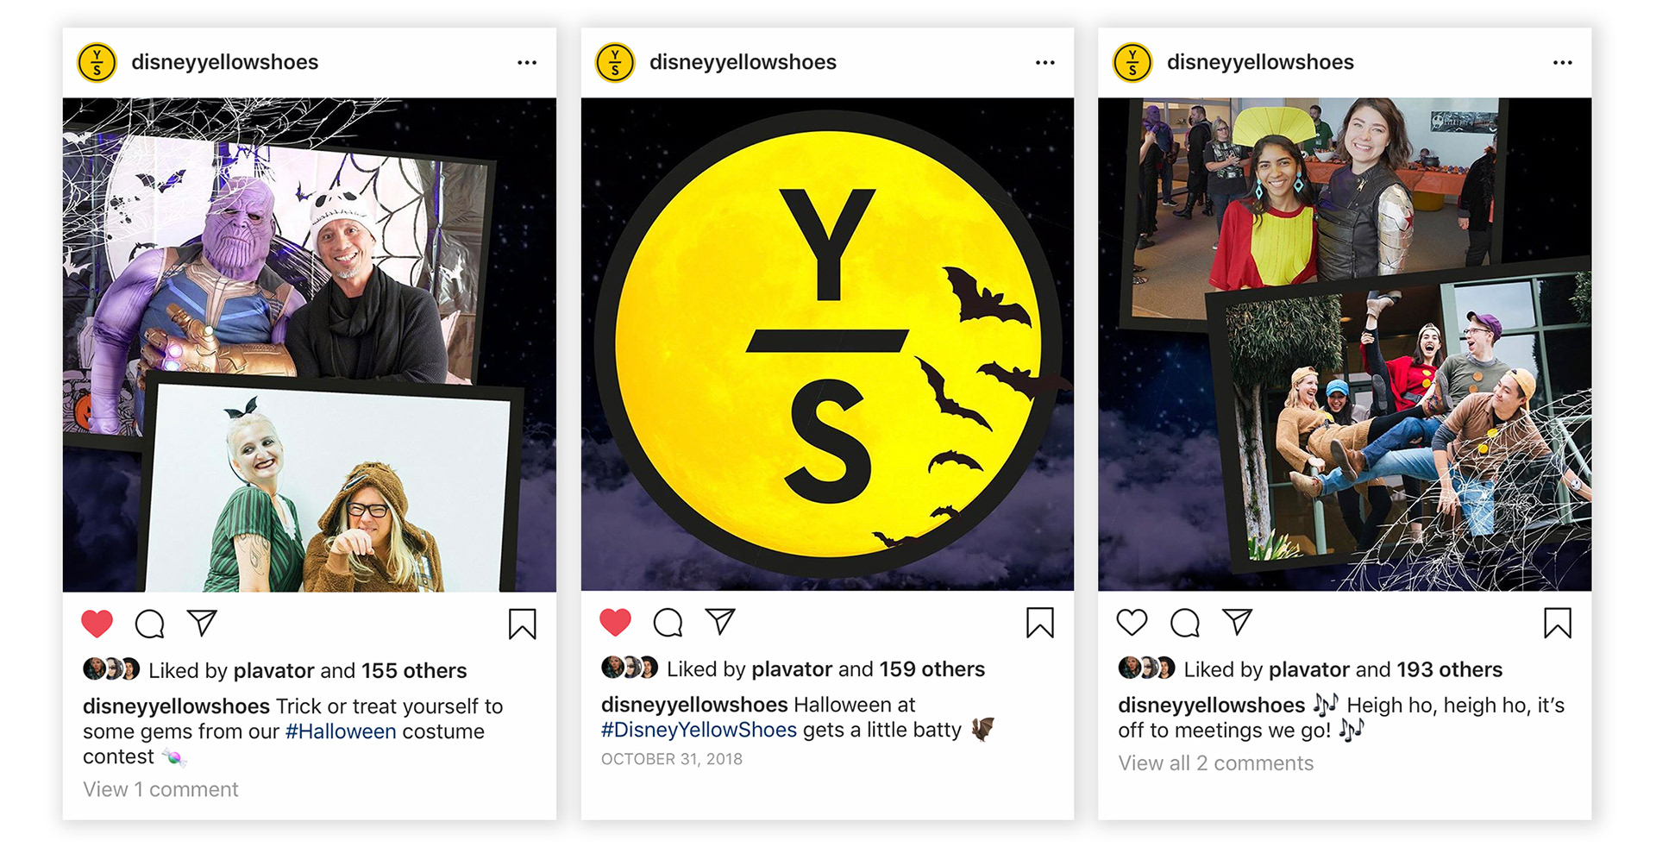Viewport: 1656px width, 847px height.
Task: Share the costume contest post via paper plane
Action: coord(202,622)
